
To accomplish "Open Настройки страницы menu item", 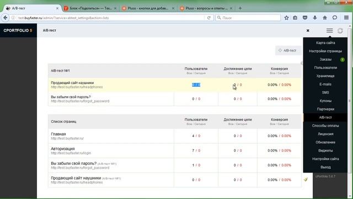I will point(325,51).
